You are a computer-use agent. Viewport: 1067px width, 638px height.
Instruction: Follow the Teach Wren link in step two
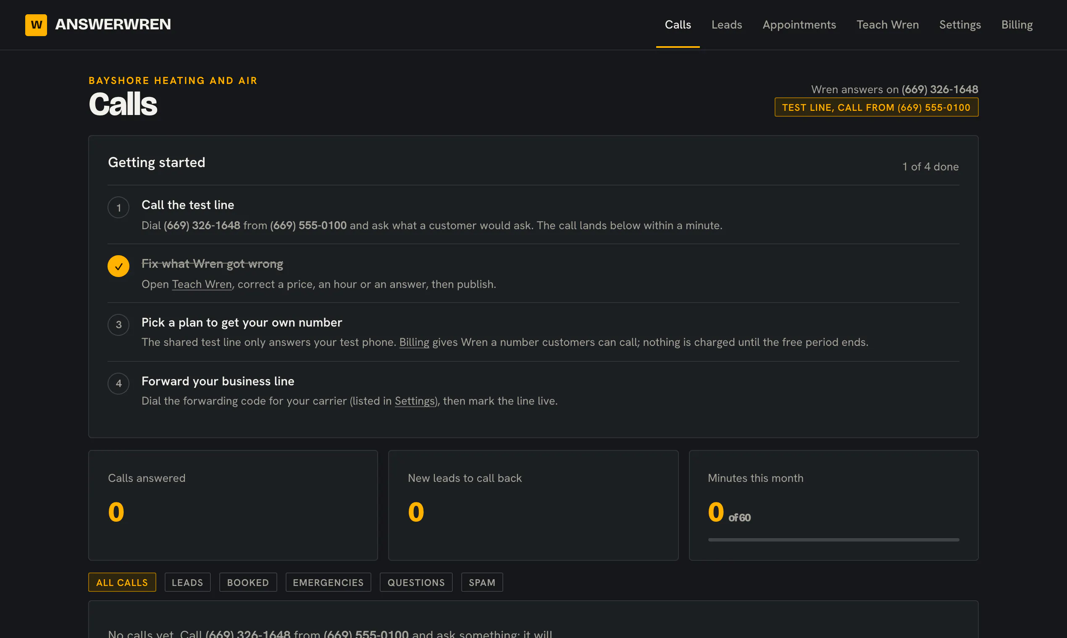click(202, 284)
